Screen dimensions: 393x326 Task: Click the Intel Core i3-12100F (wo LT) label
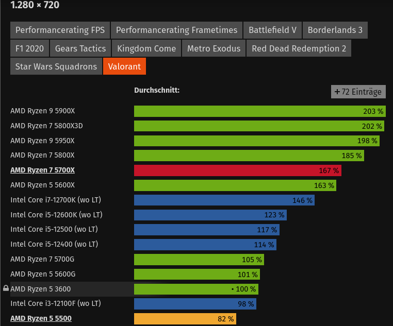(56, 303)
